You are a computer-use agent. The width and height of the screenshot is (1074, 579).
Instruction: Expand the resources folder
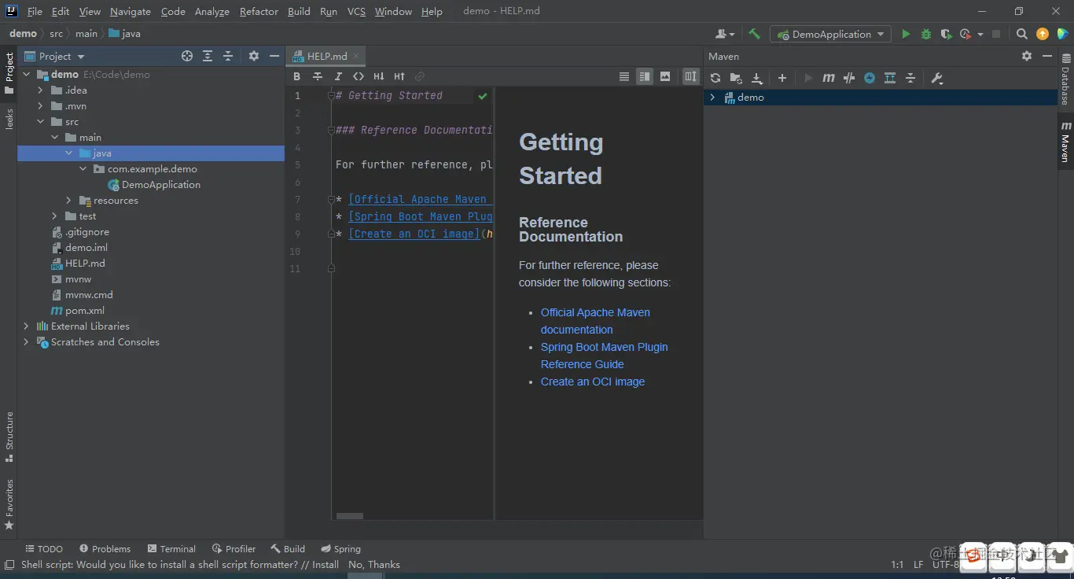pyautogui.click(x=69, y=201)
